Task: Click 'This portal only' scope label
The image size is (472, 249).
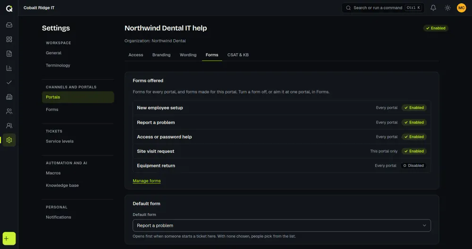Action: 384,151
